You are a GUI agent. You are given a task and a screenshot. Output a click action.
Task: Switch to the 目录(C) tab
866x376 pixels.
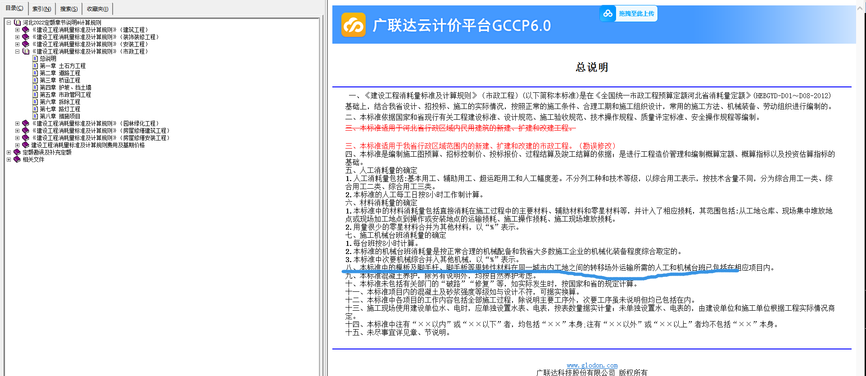pyautogui.click(x=14, y=8)
